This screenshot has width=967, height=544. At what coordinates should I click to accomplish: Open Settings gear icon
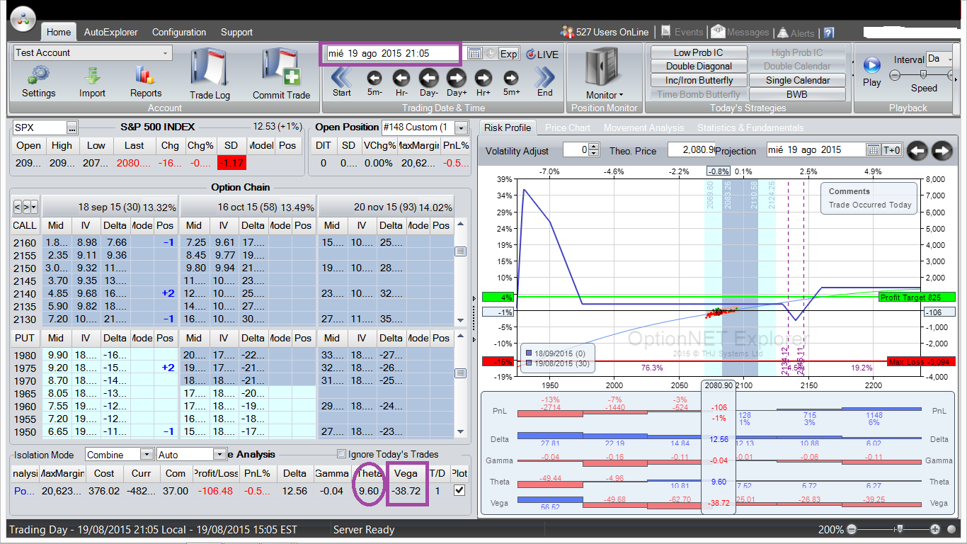[x=38, y=75]
